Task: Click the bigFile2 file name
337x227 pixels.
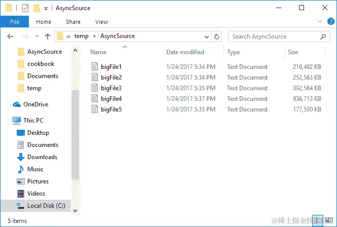Action: click(x=111, y=78)
